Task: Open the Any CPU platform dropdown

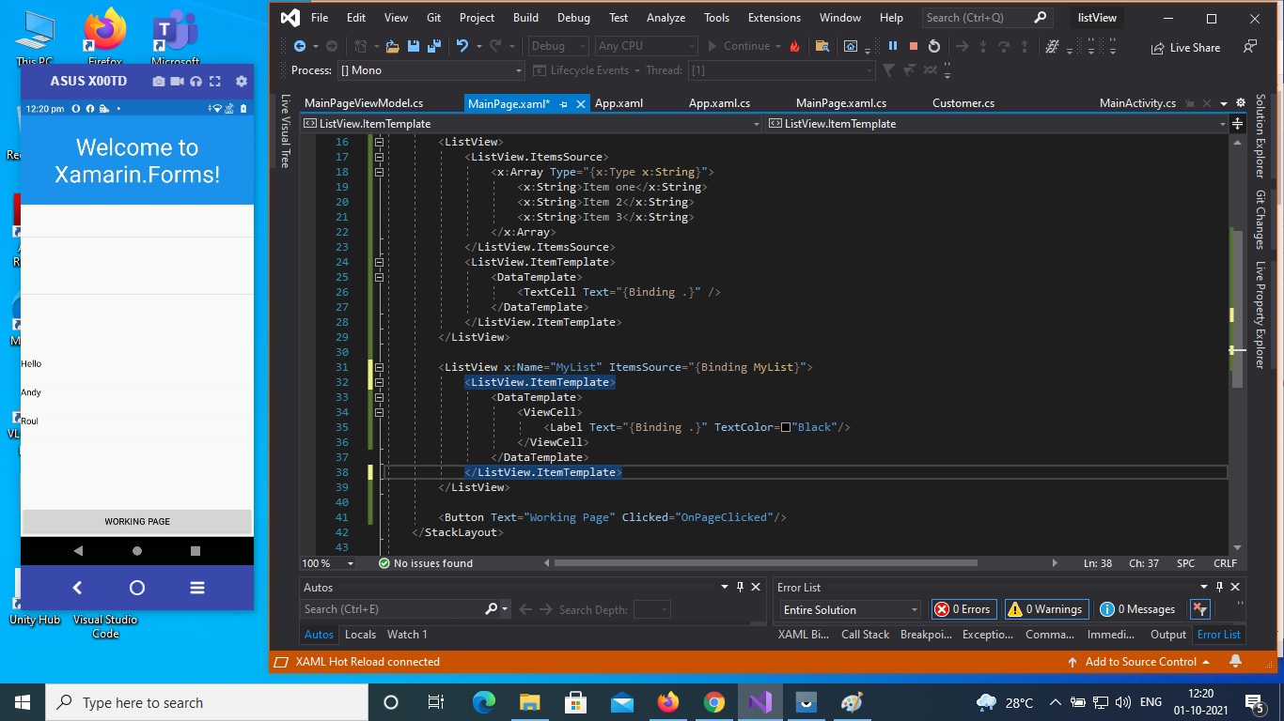Action: pyautogui.click(x=647, y=46)
